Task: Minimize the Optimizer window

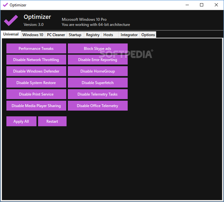Action: pos(187,5)
